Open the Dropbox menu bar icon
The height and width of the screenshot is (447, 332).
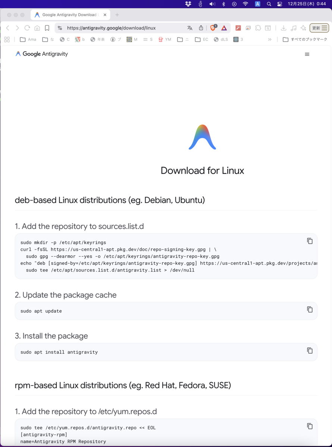[188, 4]
